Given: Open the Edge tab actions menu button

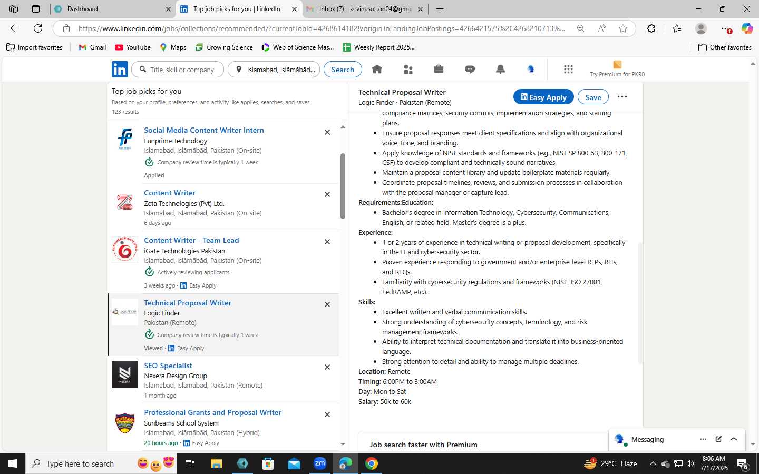Looking at the screenshot, I should point(35,9).
